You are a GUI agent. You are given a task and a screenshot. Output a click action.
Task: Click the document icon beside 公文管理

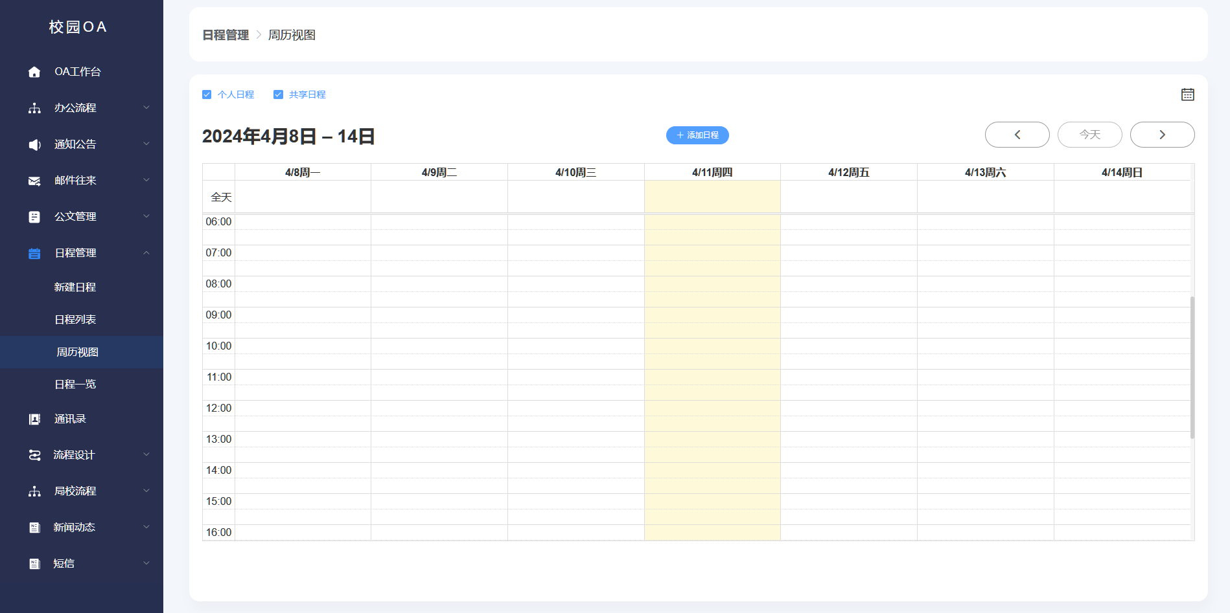point(34,217)
